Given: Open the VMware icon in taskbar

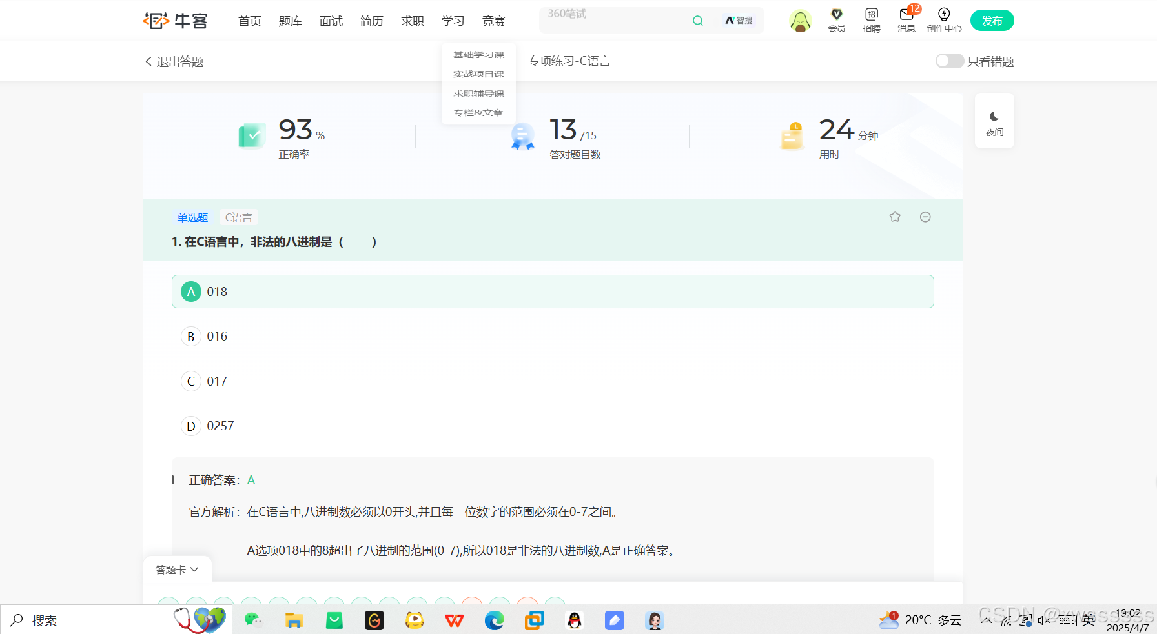Looking at the screenshot, I should click(x=535, y=620).
